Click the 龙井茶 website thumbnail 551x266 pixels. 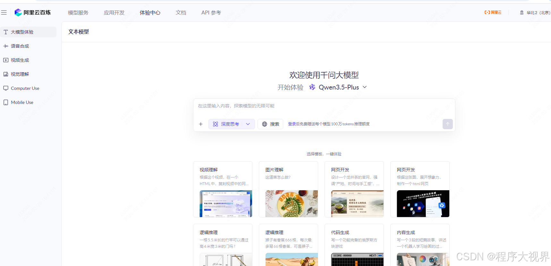click(357, 204)
